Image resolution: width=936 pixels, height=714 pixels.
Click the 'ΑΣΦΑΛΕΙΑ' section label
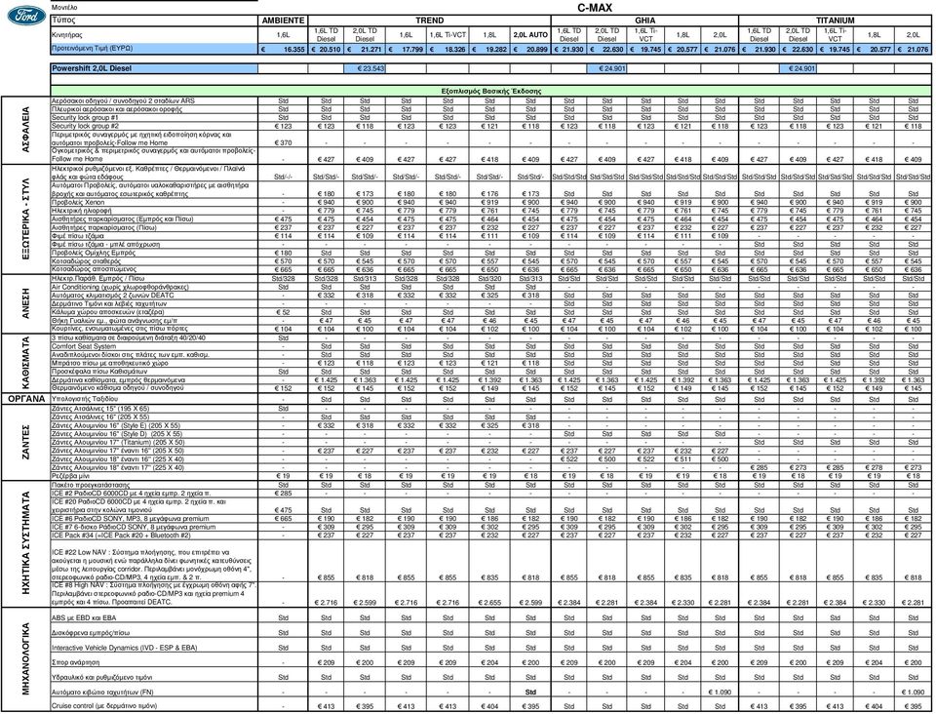coord(25,130)
